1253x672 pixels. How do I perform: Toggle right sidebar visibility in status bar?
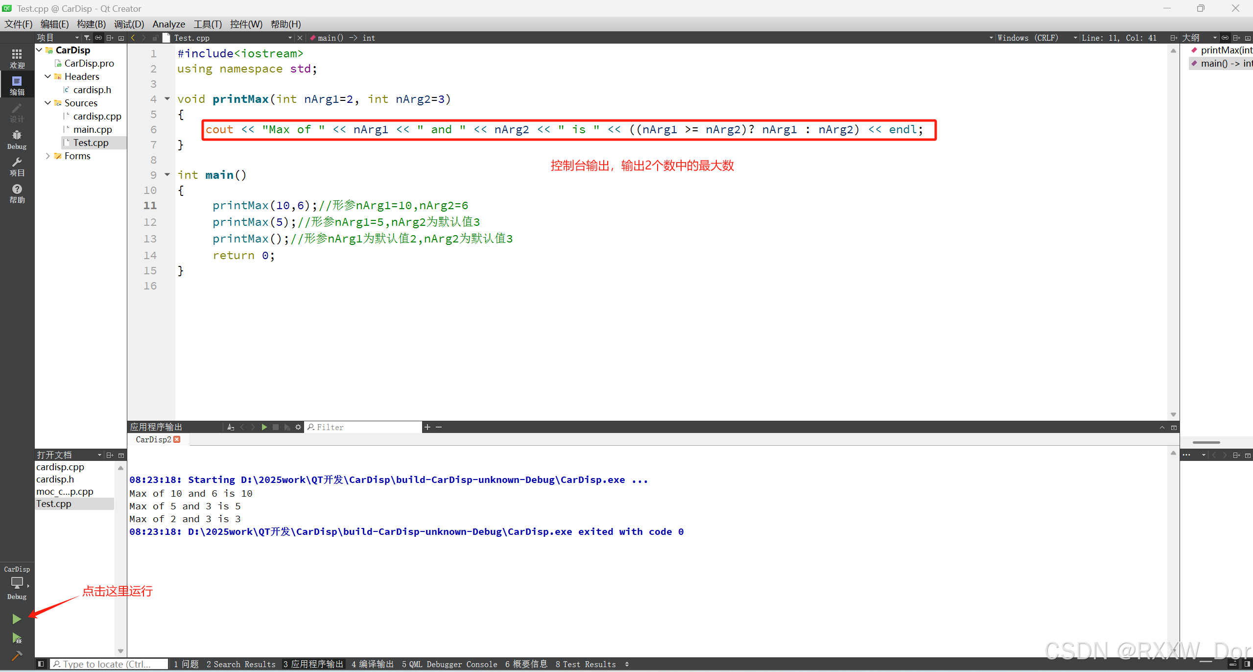[x=1247, y=664]
